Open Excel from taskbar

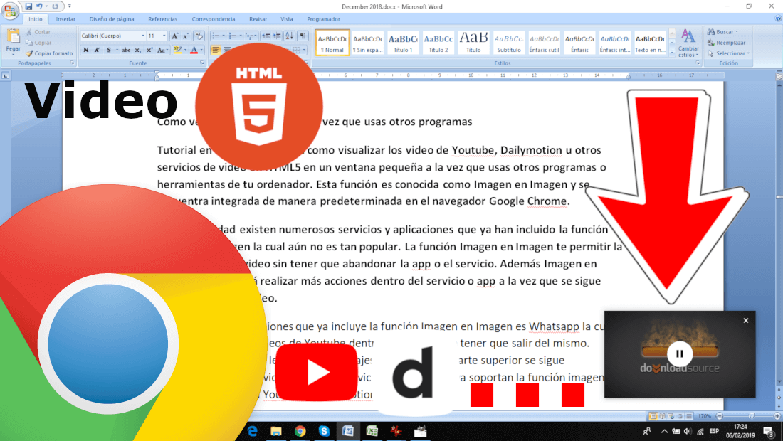click(x=372, y=431)
